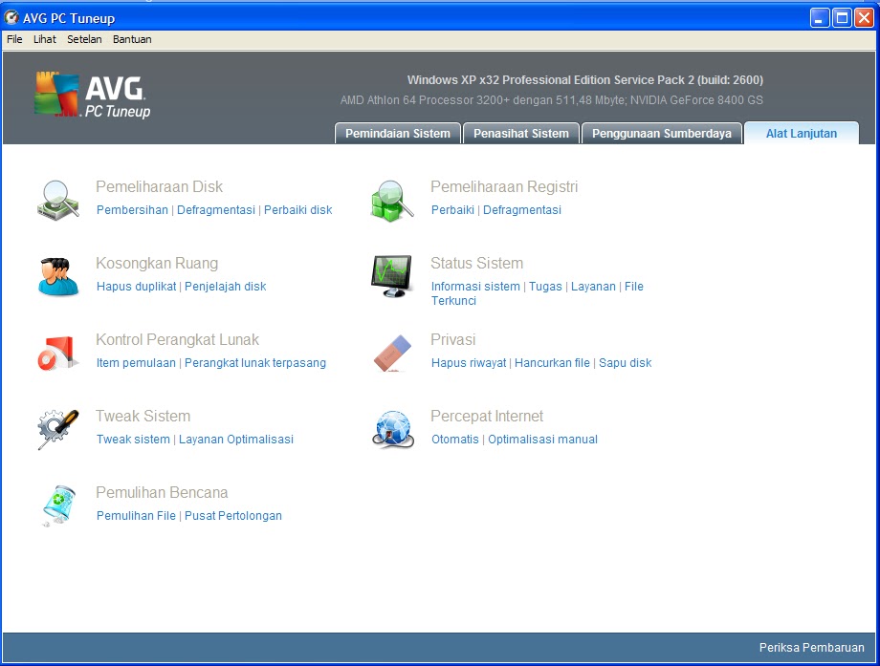Click Otomatis under Percepat Internet
The image size is (880, 666).
(x=455, y=439)
